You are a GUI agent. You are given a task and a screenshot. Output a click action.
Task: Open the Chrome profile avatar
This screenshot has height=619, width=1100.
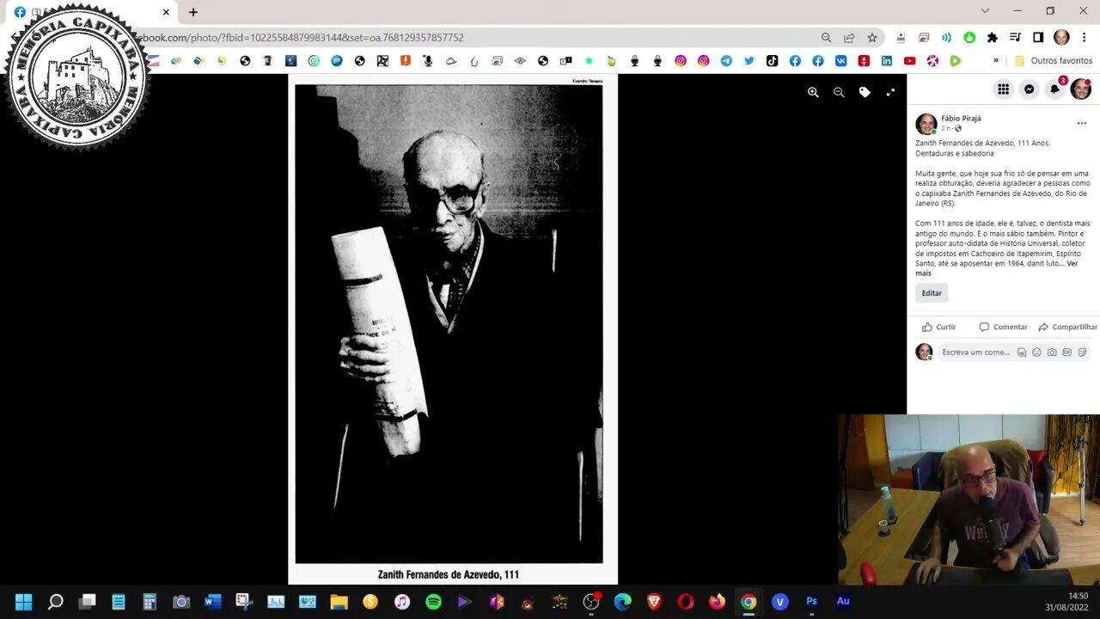click(x=1061, y=38)
